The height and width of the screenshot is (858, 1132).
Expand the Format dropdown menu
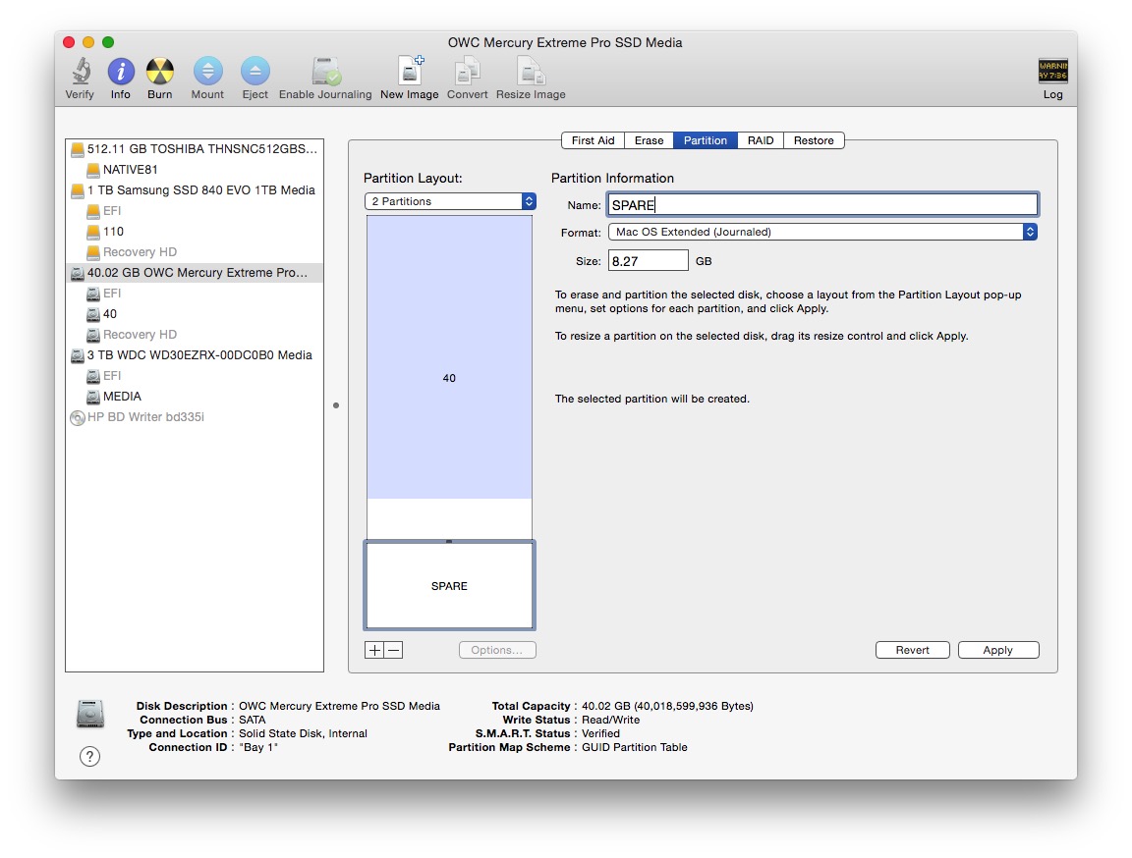[821, 233]
